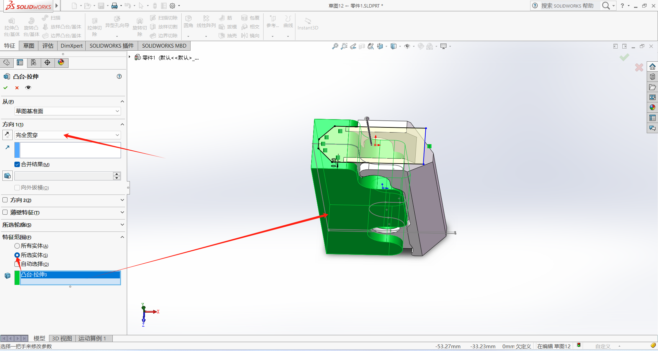Toggle detailed preview eye icon
The height and width of the screenshot is (351, 658).
pos(28,88)
